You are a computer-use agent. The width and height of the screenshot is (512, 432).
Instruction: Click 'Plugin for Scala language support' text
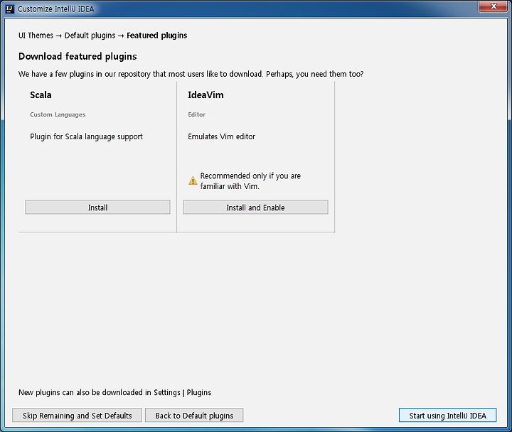coord(87,136)
